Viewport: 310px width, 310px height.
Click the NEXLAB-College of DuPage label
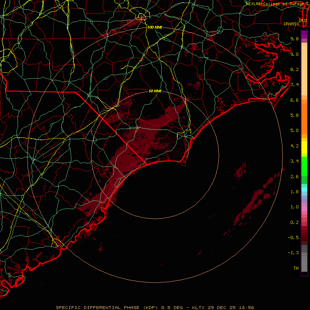[275, 4]
